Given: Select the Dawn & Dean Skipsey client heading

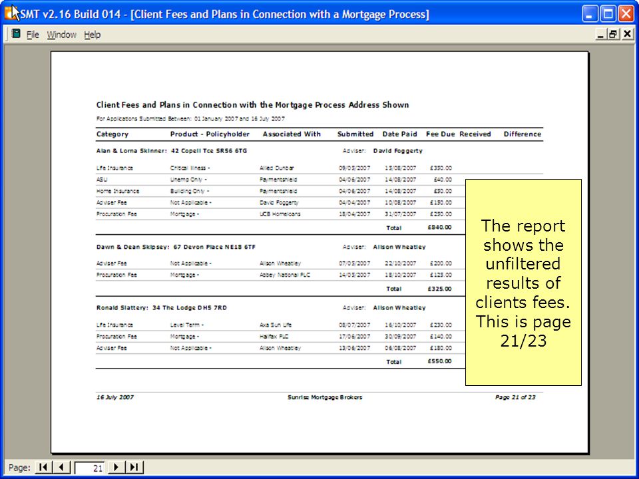Looking at the screenshot, I should tap(176, 247).
